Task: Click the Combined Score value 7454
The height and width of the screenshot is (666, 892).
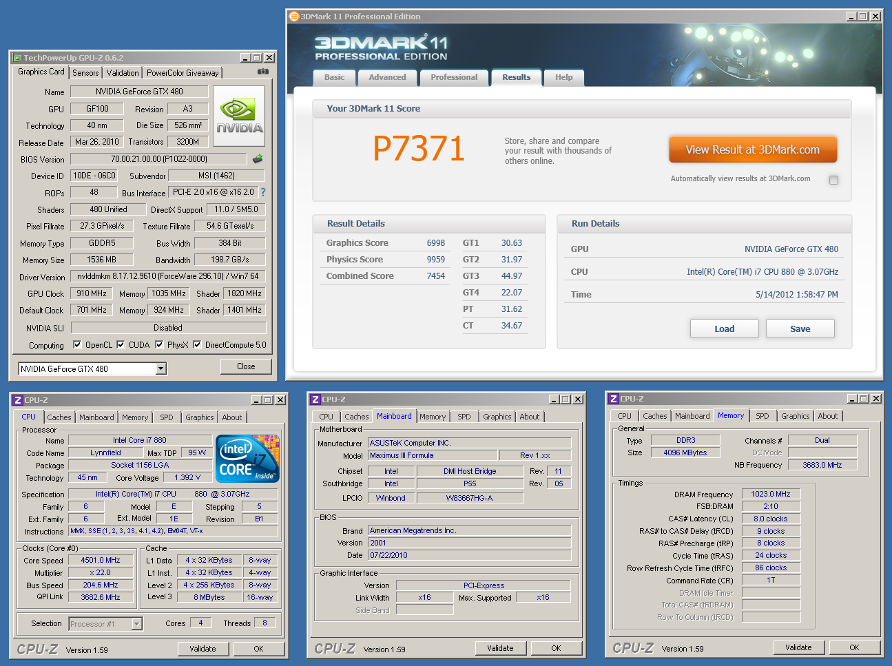Action: (436, 276)
